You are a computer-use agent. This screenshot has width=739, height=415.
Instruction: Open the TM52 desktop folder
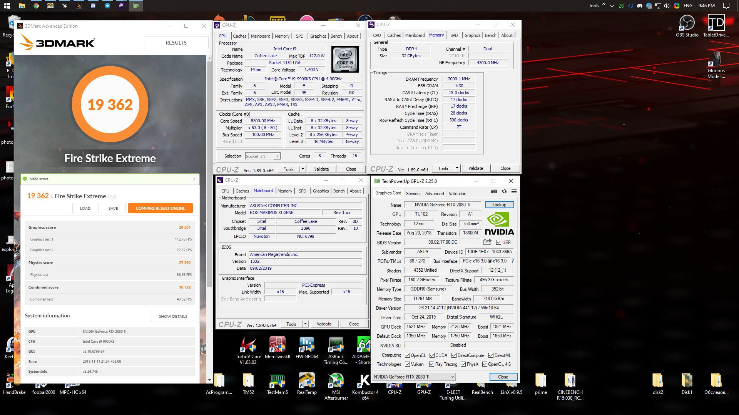(x=248, y=384)
